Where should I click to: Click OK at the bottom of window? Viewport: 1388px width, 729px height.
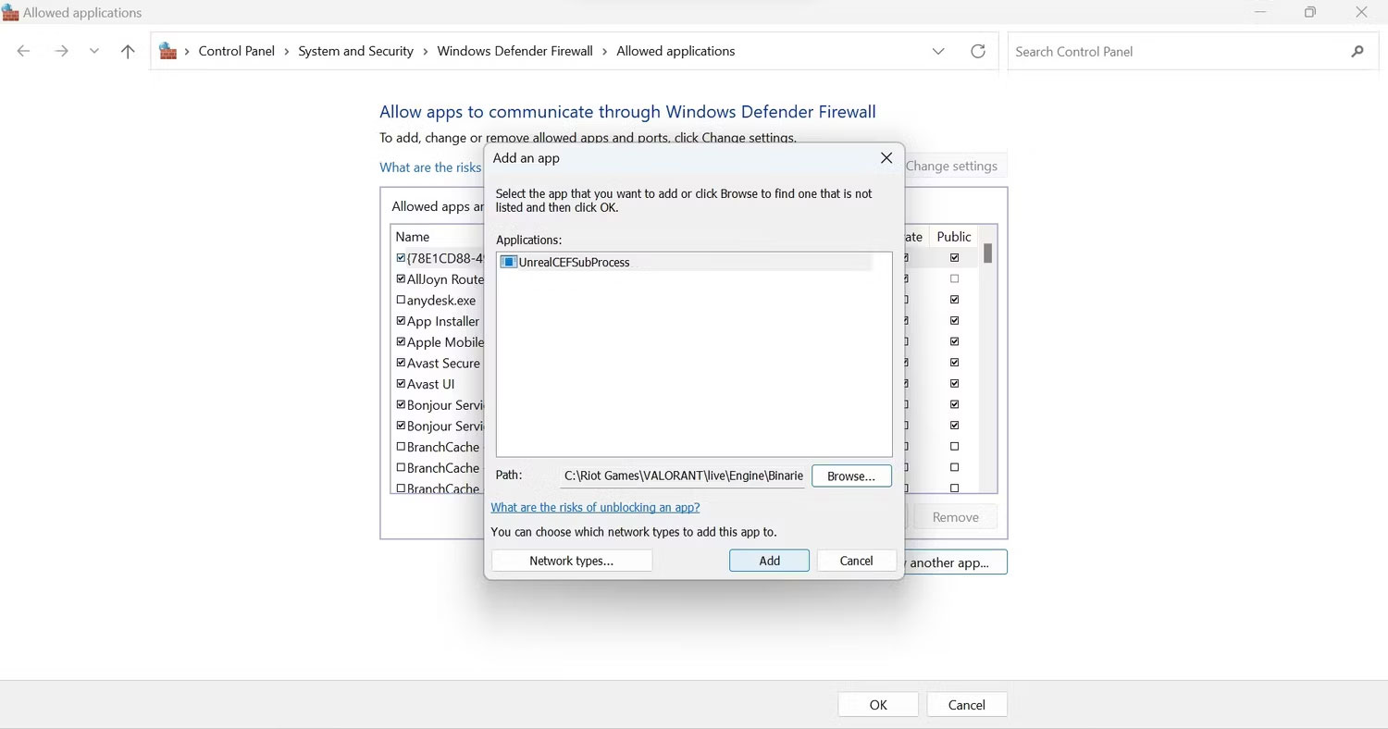pyautogui.click(x=878, y=705)
